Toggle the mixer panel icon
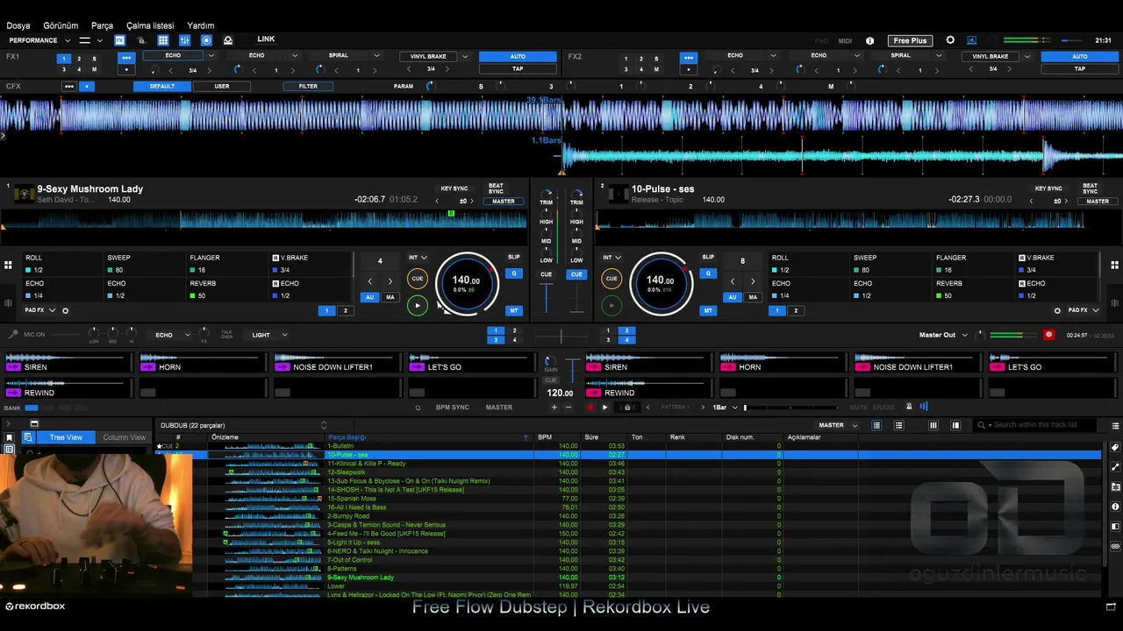1123x631 pixels. coord(184,40)
